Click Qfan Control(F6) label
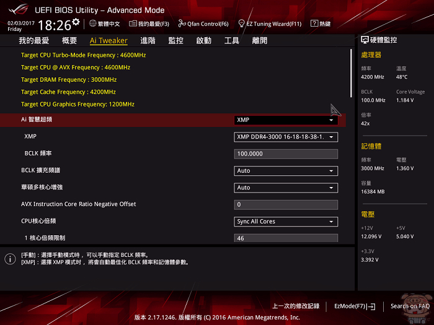 (x=208, y=24)
